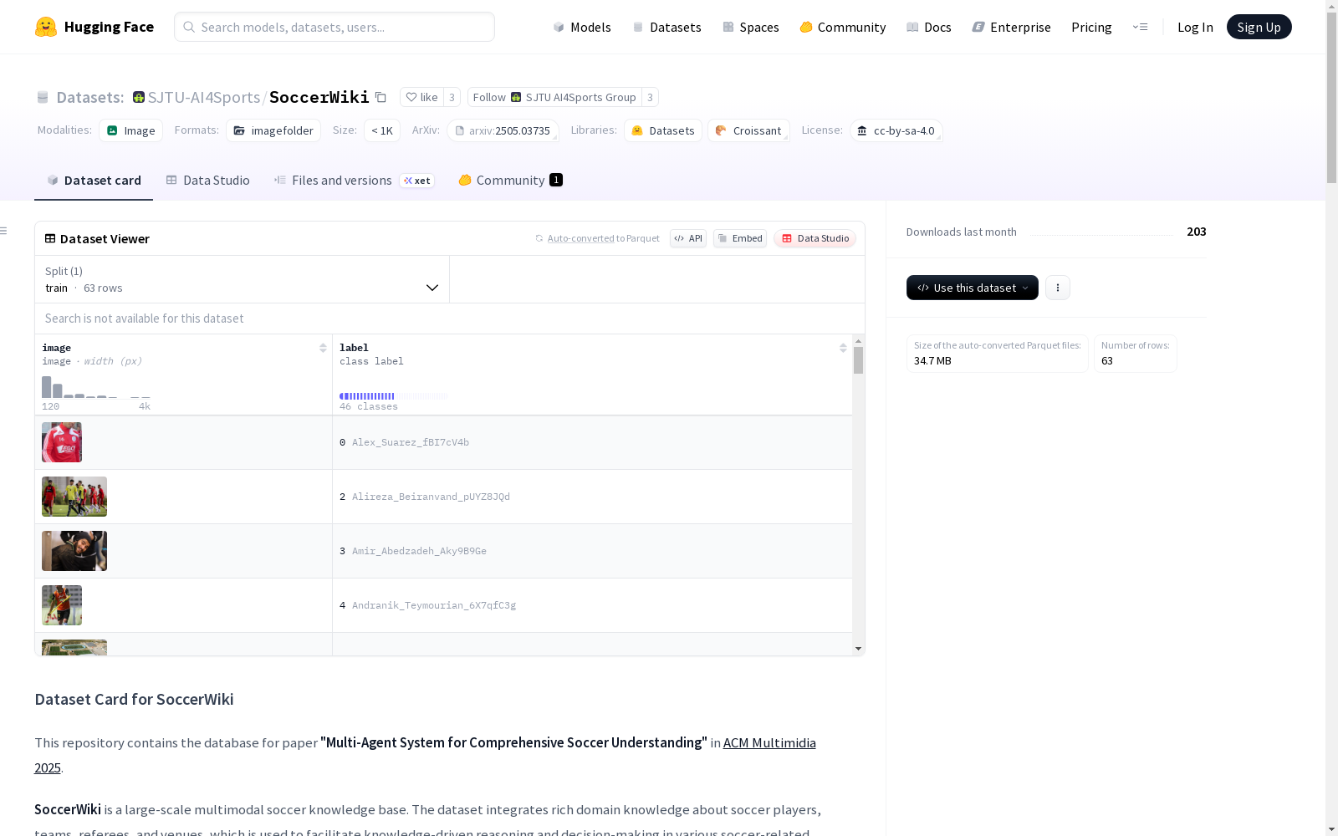Viewport: 1338px width, 836px height.
Task: Sort the image column with its arrows
Action: [x=323, y=348]
